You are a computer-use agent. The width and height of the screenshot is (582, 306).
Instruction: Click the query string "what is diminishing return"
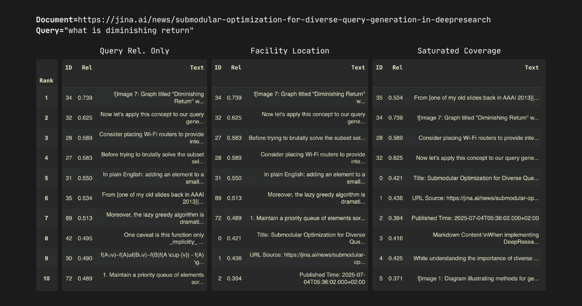tap(129, 31)
